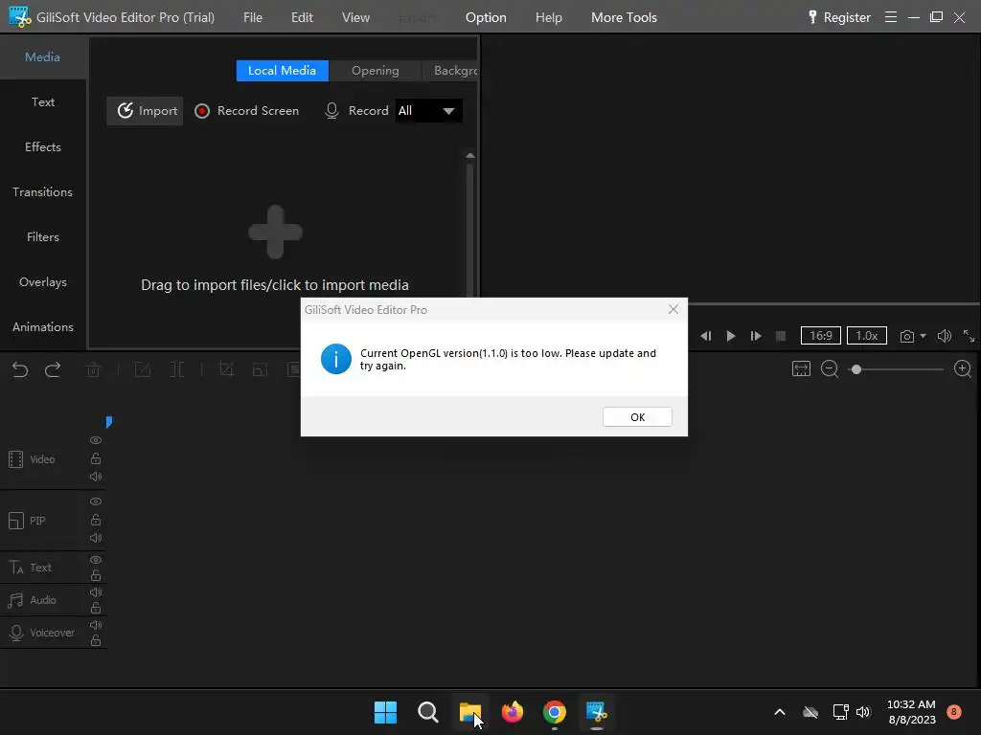
Task: Click OK in the OpenGL warning dialog
Action: pyautogui.click(x=637, y=417)
